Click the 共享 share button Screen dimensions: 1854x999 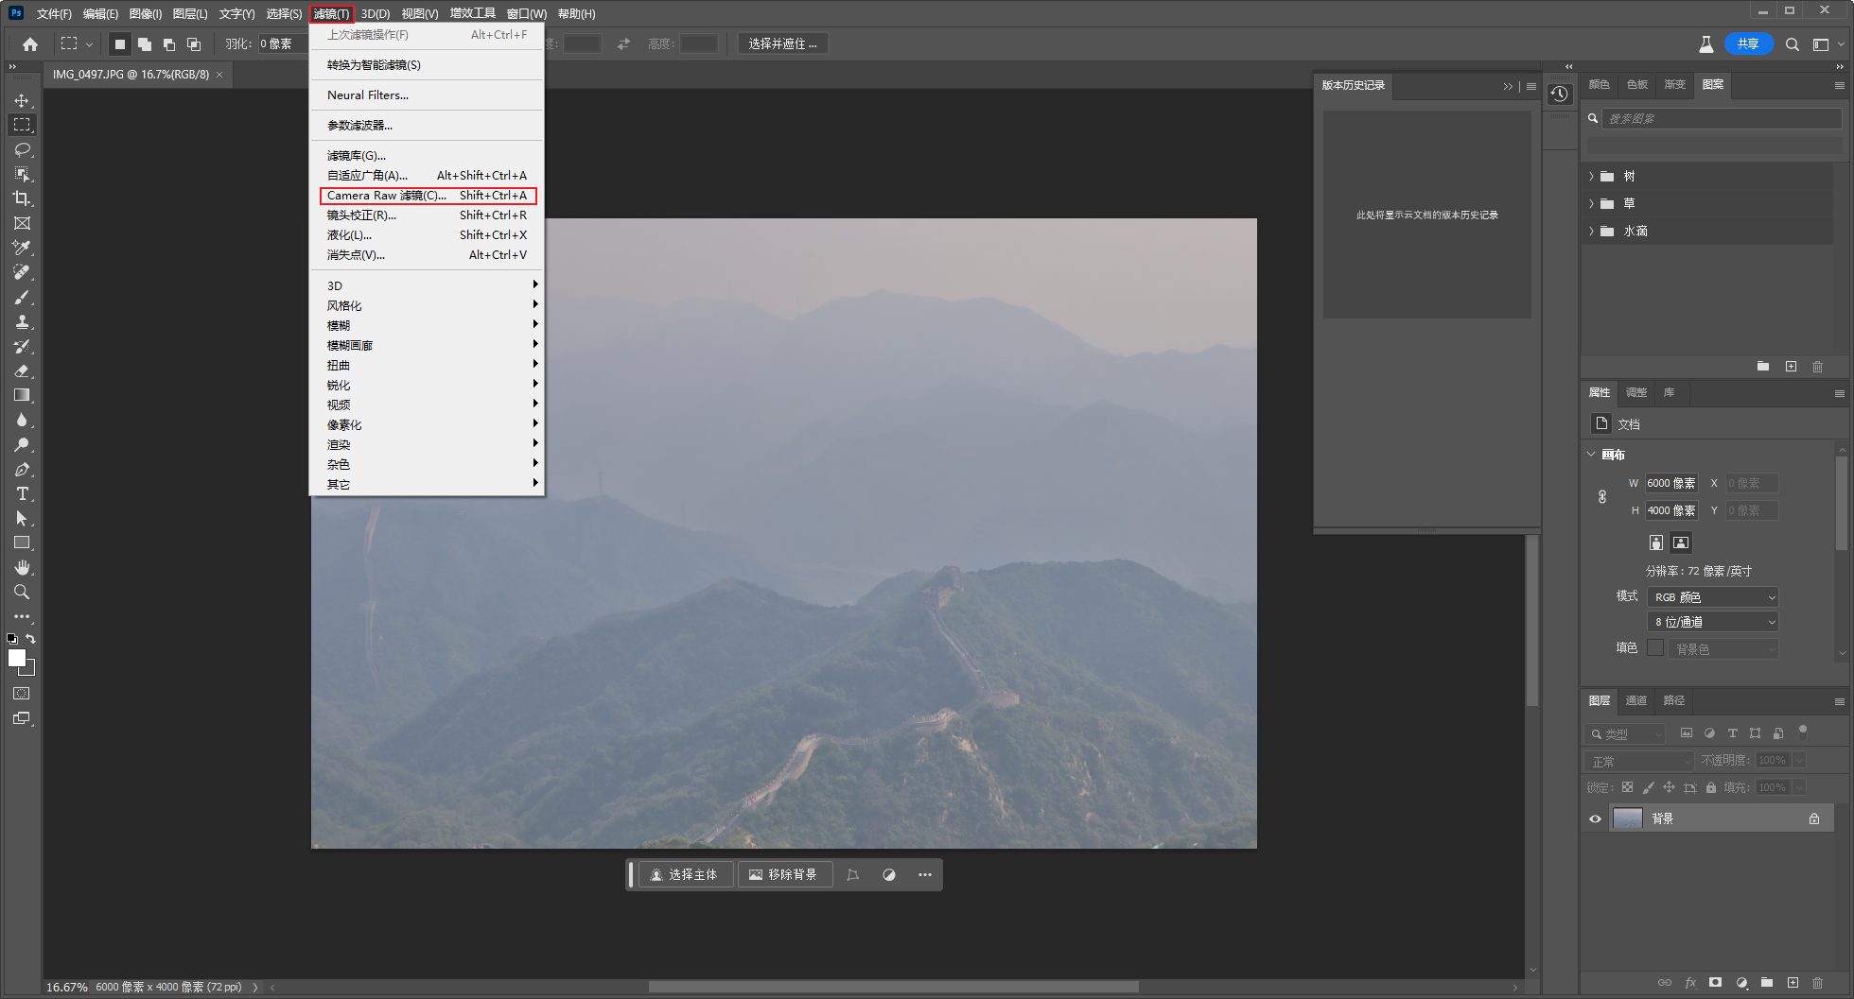[1748, 43]
